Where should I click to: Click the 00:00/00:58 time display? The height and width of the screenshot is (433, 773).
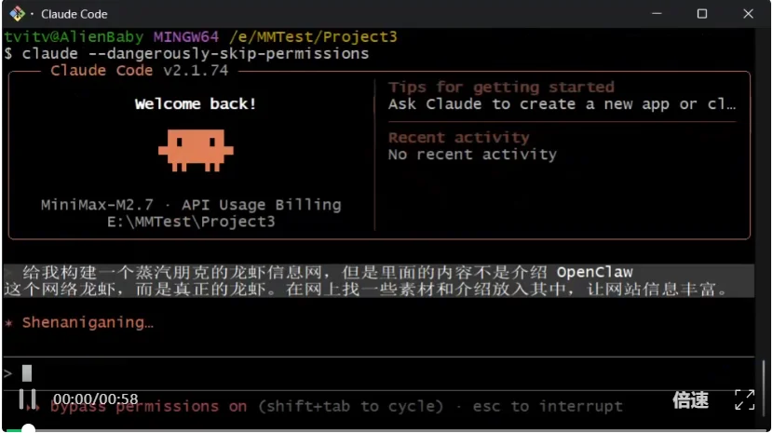[x=95, y=399]
